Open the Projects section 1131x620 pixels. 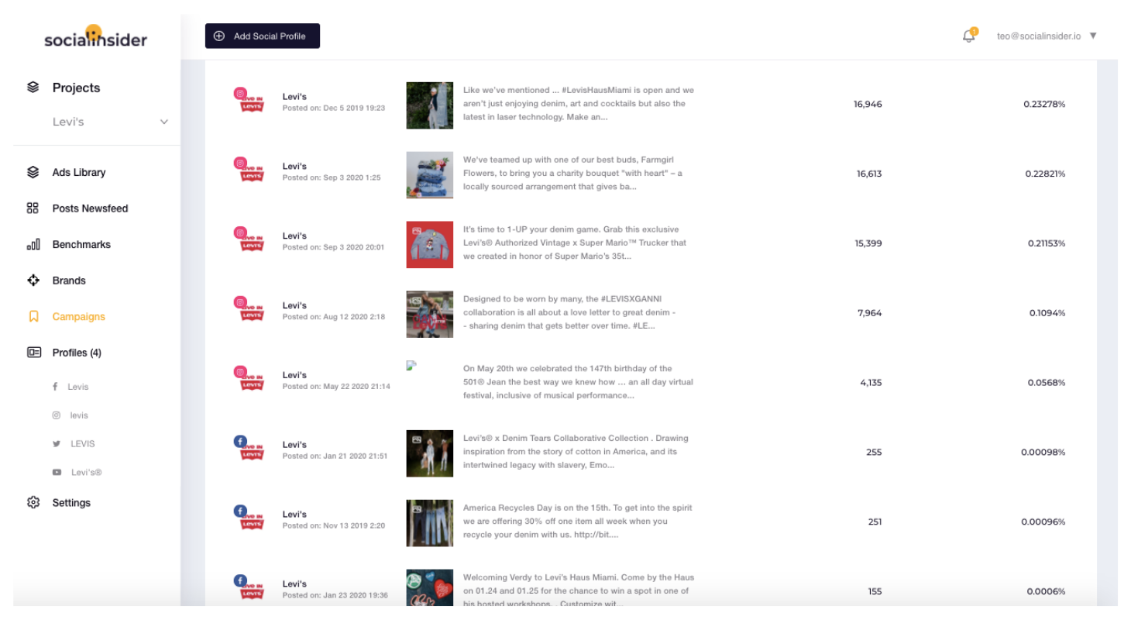(76, 88)
